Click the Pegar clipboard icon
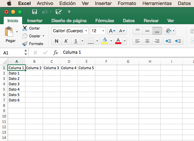This screenshot has width=194, height=141. point(9,32)
